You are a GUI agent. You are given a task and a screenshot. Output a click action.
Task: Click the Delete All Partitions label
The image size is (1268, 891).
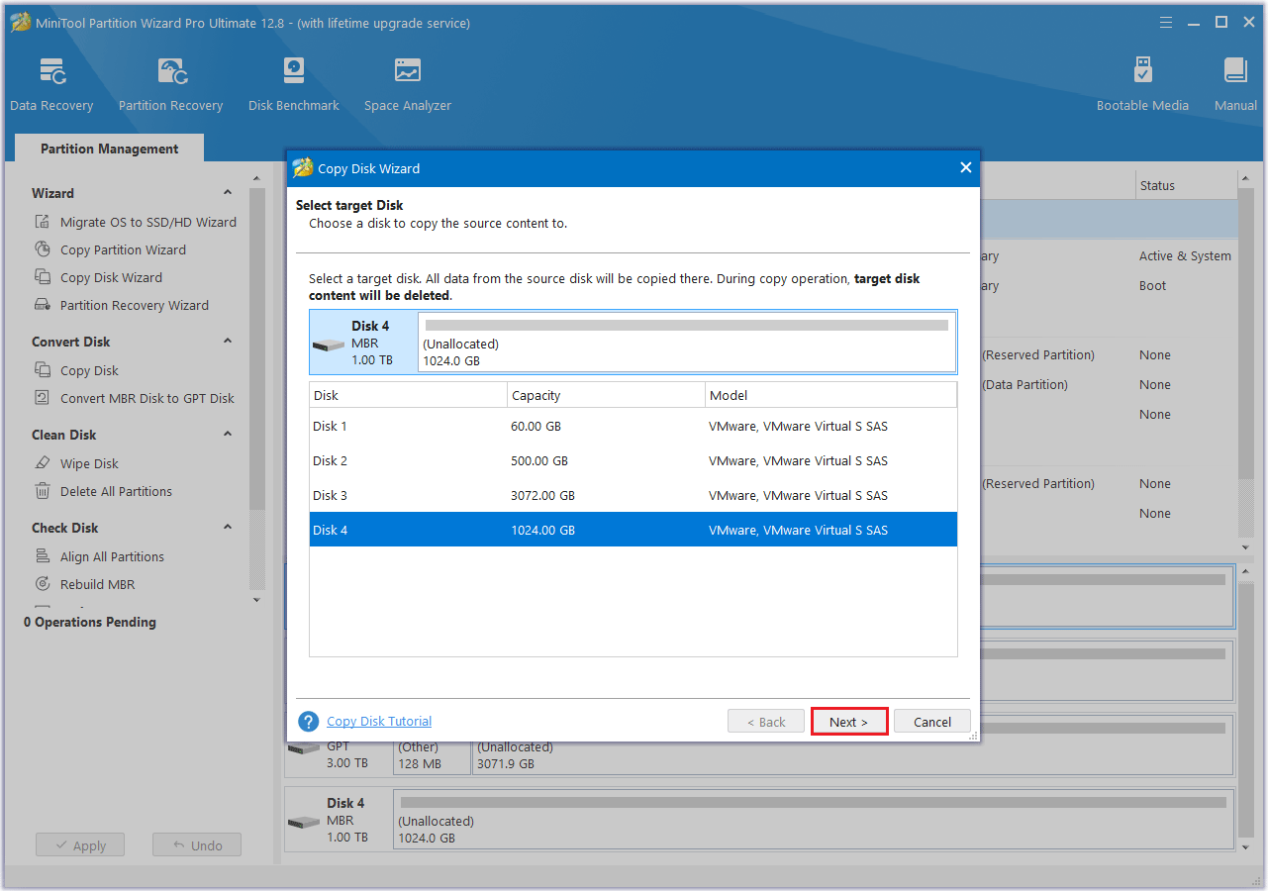click(116, 491)
